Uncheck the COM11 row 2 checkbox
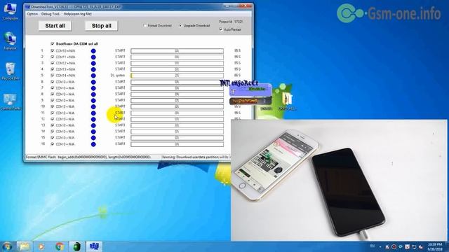449x252 pixels. pos(53,57)
